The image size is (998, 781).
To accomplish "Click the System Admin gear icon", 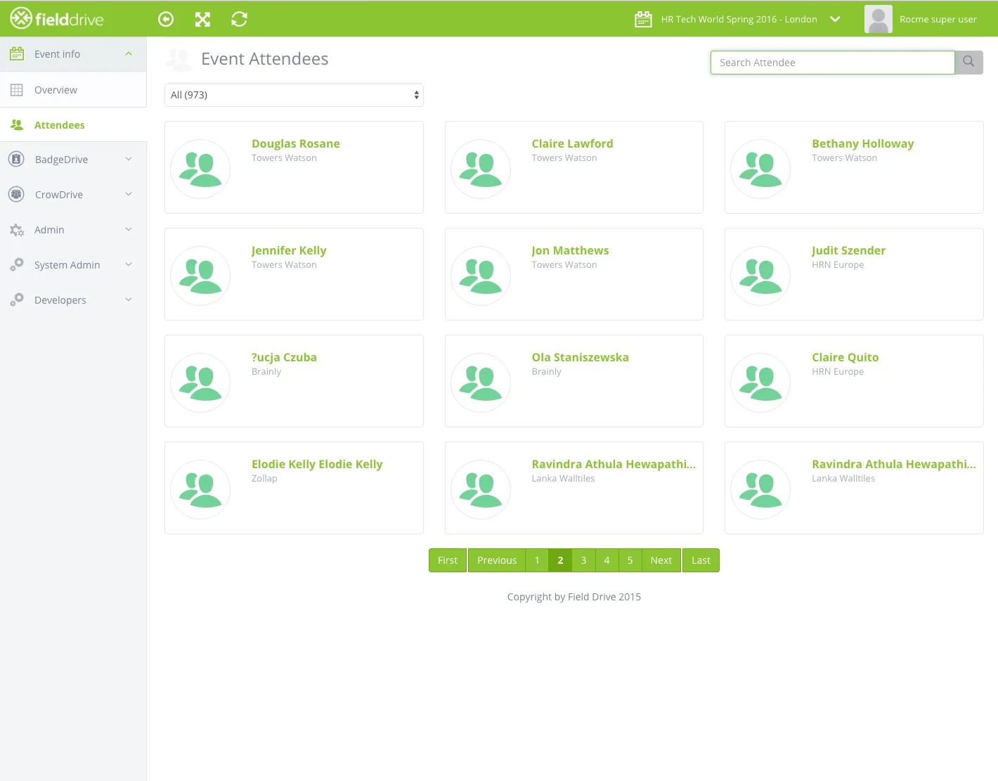I will [17, 264].
